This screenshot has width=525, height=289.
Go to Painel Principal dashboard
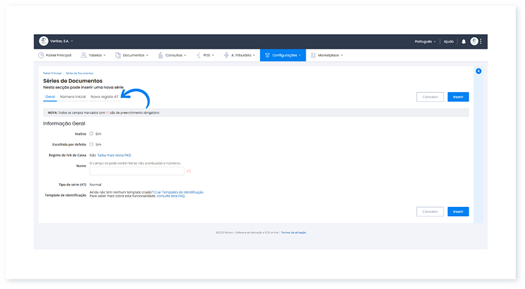coord(54,55)
